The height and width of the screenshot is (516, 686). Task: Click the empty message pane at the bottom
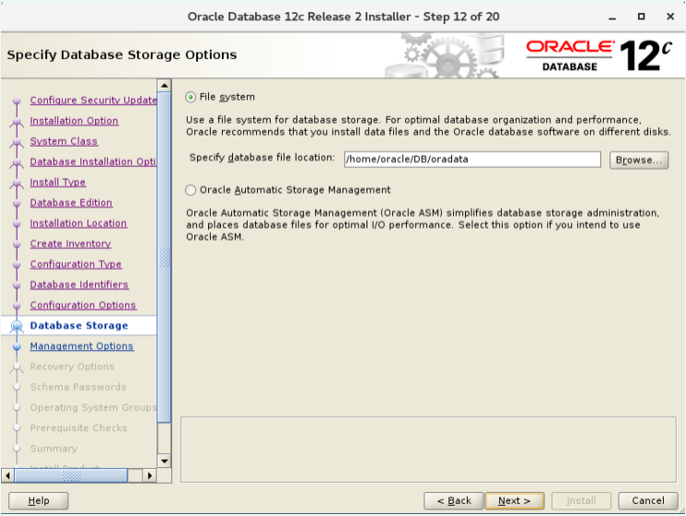coord(428,450)
